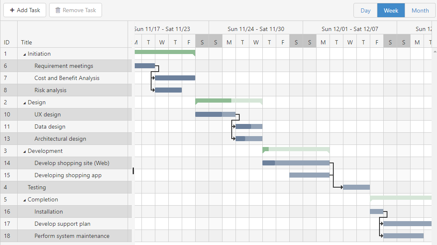Click ID cell 10
This screenshot has width=437, height=245.
[x=9, y=115]
